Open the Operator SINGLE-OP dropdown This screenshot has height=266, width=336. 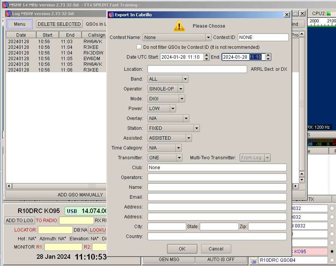(x=181, y=89)
